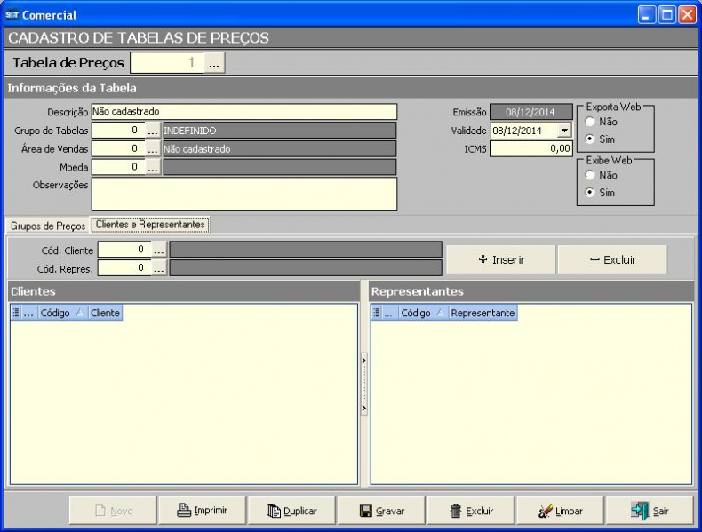702x532 pixels.
Task: Select Clientes e Representantes tab
Action: [150, 225]
